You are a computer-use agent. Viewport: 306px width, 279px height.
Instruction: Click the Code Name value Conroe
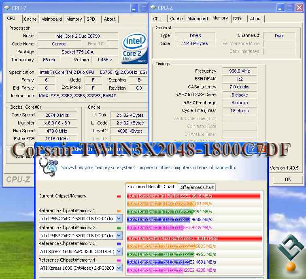tap(59, 44)
